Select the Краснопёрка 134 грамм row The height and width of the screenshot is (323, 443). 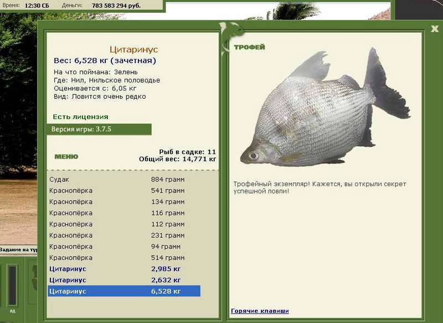[x=124, y=202]
